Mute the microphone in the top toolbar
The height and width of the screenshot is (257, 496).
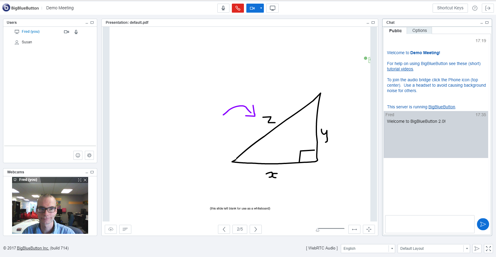[223, 8]
